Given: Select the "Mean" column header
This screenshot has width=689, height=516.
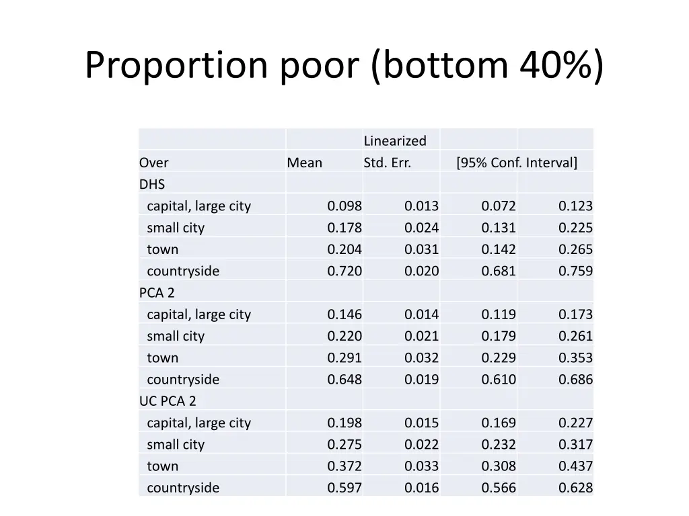Looking at the screenshot, I should 304,163.
